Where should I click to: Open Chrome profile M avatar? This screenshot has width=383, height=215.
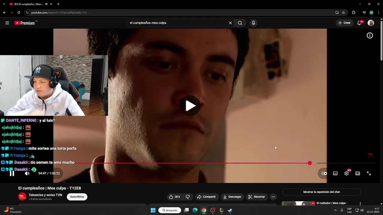(x=371, y=13)
